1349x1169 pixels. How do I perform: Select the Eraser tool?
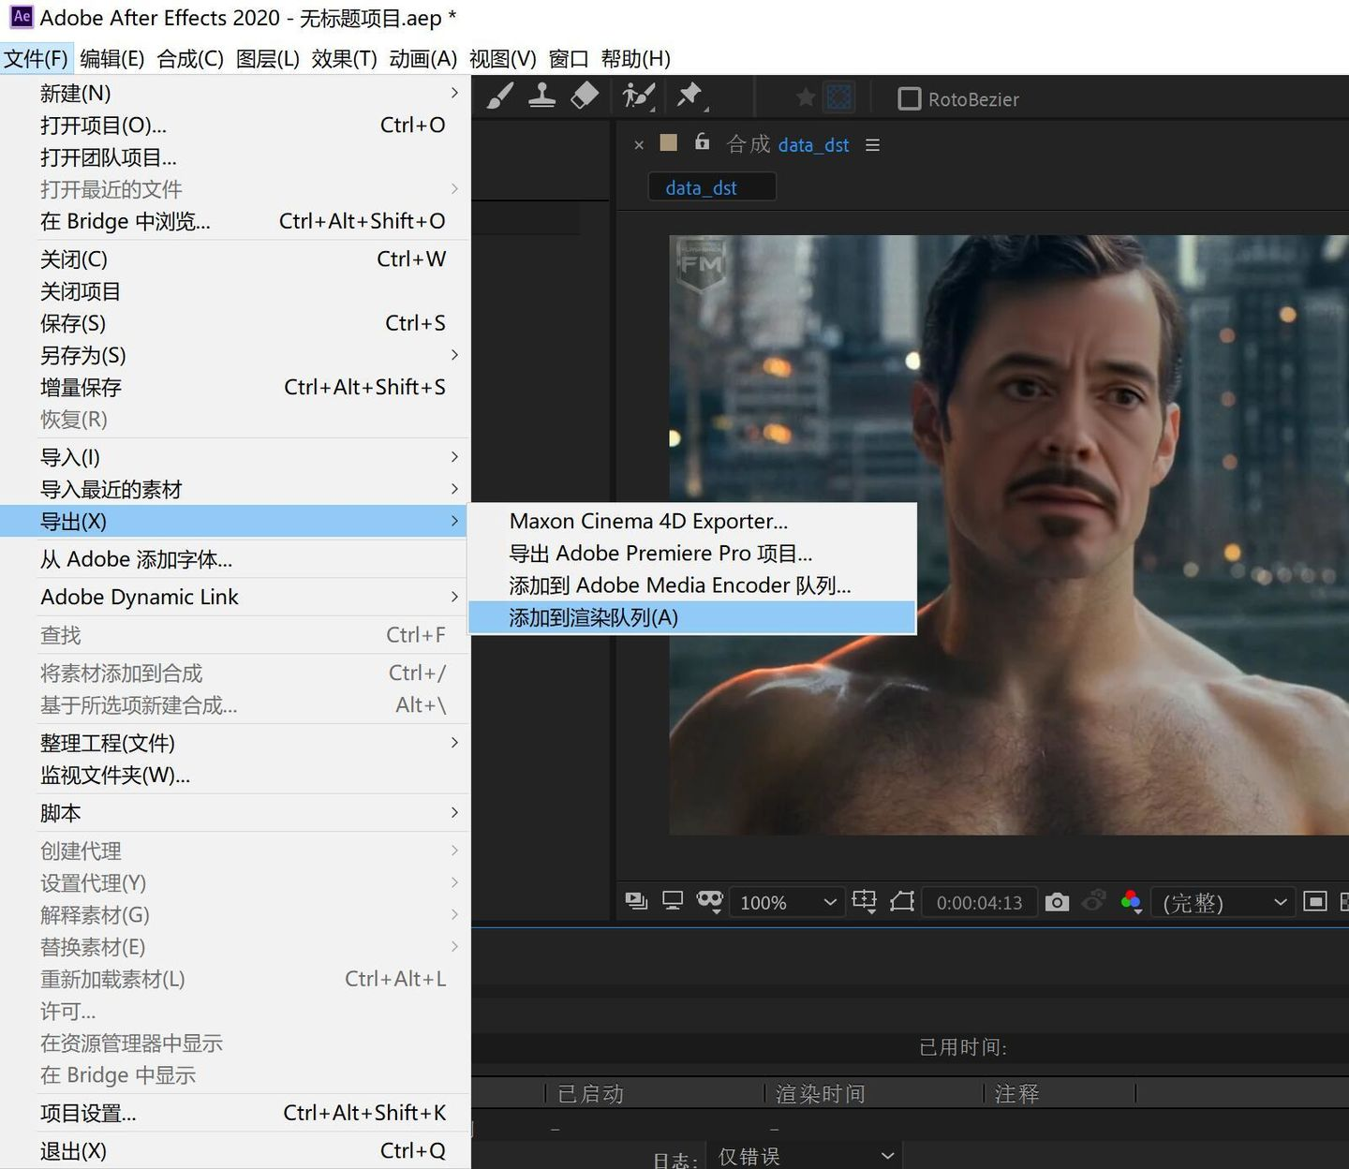pyautogui.click(x=585, y=96)
